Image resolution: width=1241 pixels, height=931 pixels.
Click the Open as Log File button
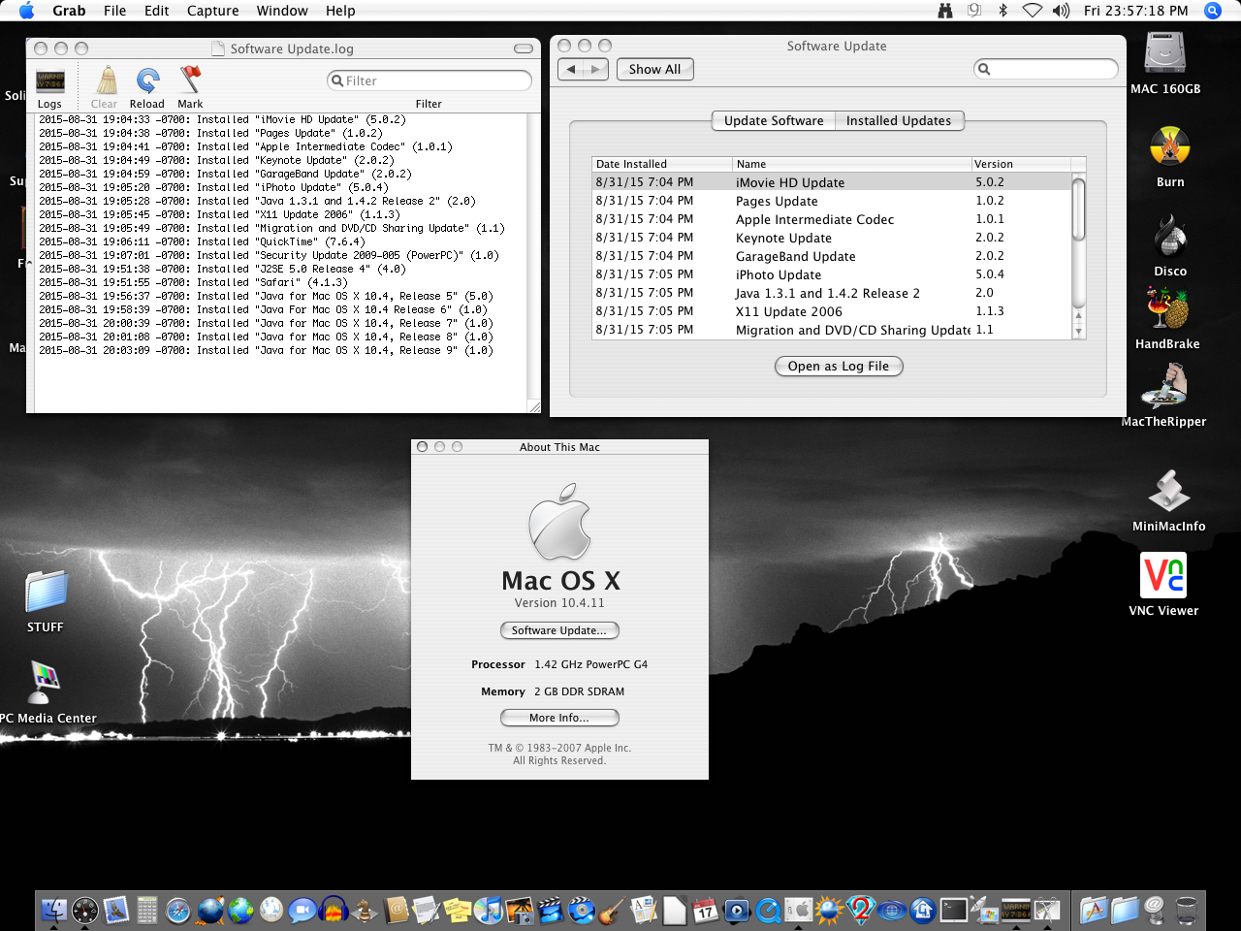click(x=839, y=366)
